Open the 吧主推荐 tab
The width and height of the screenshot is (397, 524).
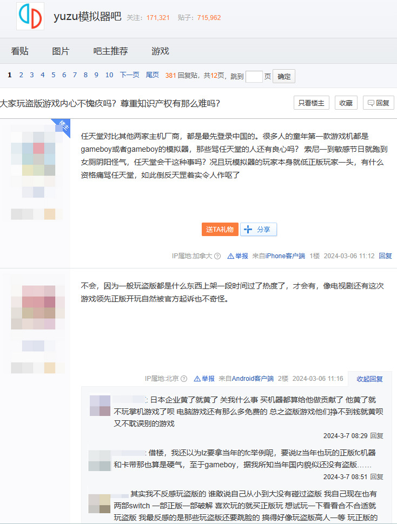(x=110, y=51)
